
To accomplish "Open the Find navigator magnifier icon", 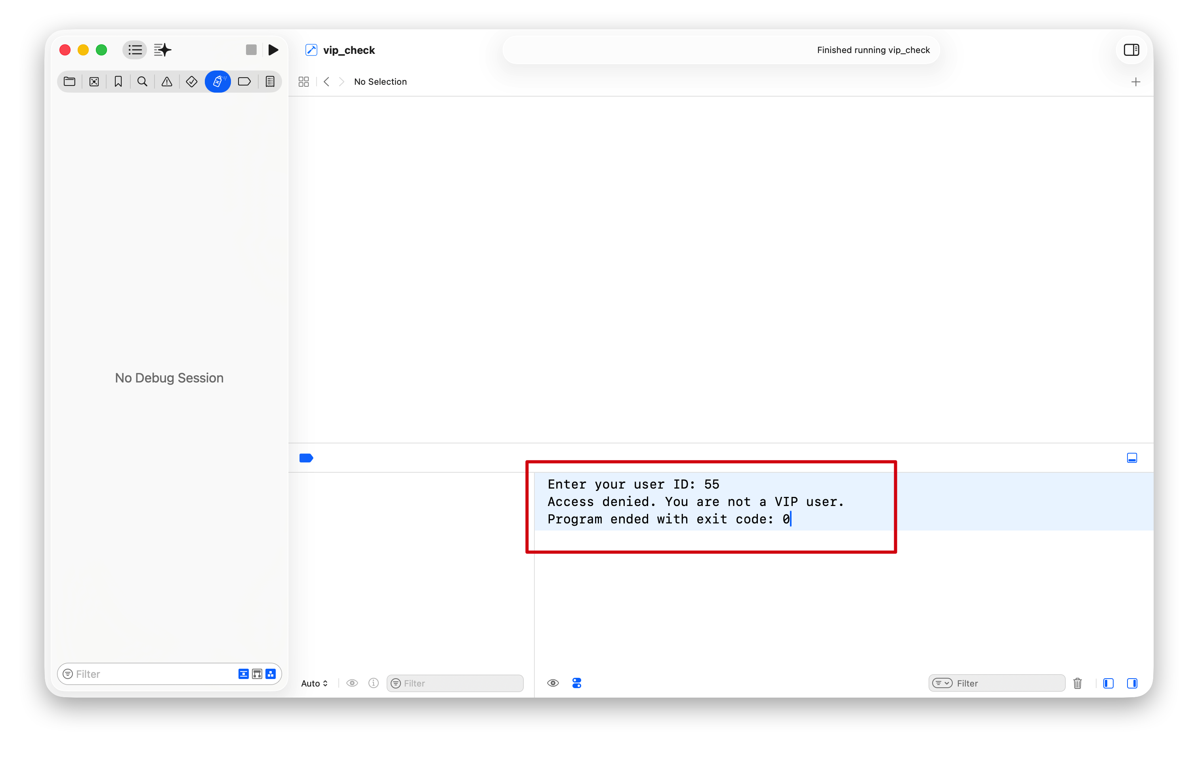I will point(142,82).
